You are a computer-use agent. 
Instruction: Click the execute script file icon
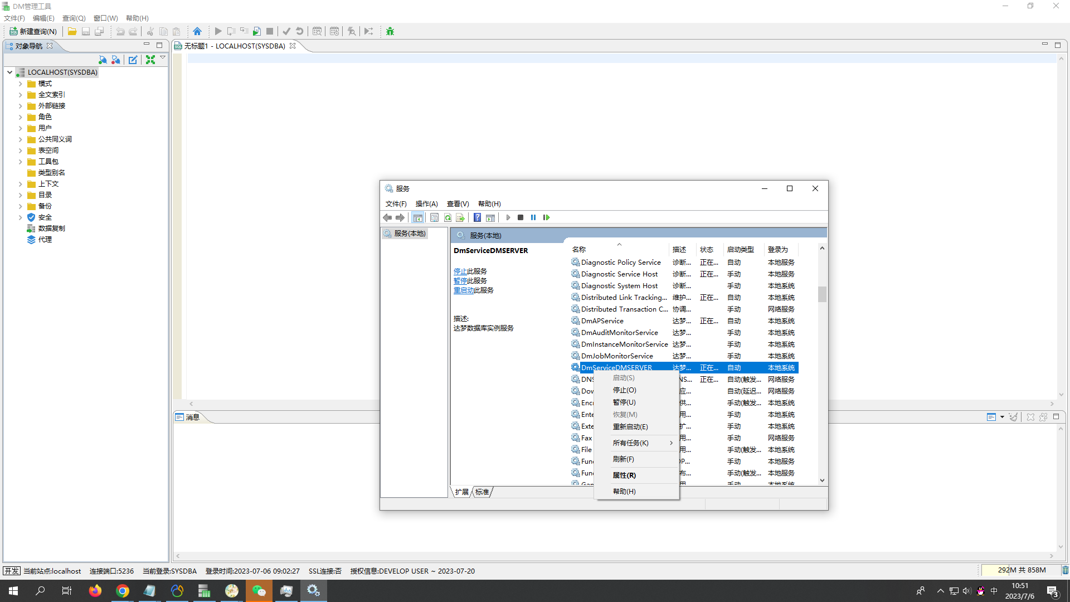pos(257,31)
